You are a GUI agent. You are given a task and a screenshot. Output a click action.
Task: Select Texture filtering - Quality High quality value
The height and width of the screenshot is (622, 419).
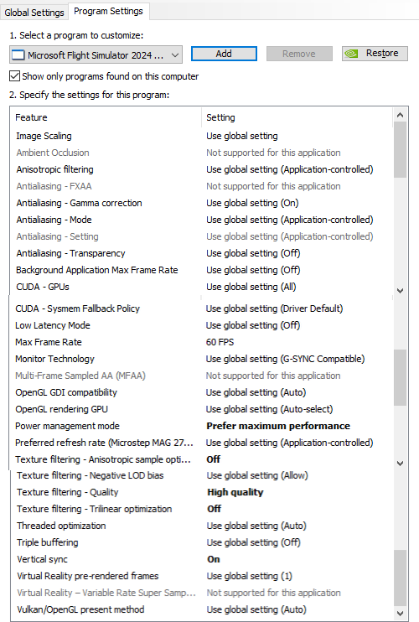coord(235,492)
